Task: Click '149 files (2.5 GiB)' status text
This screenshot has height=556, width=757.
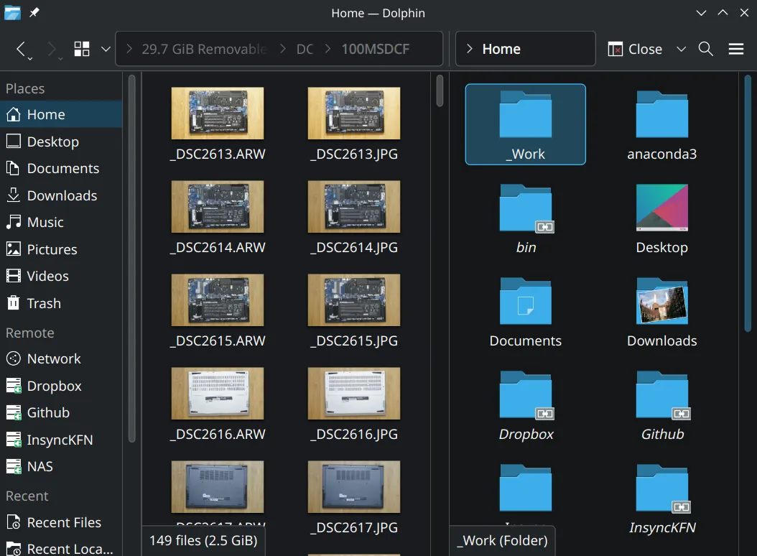Action: click(x=203, y=540)
